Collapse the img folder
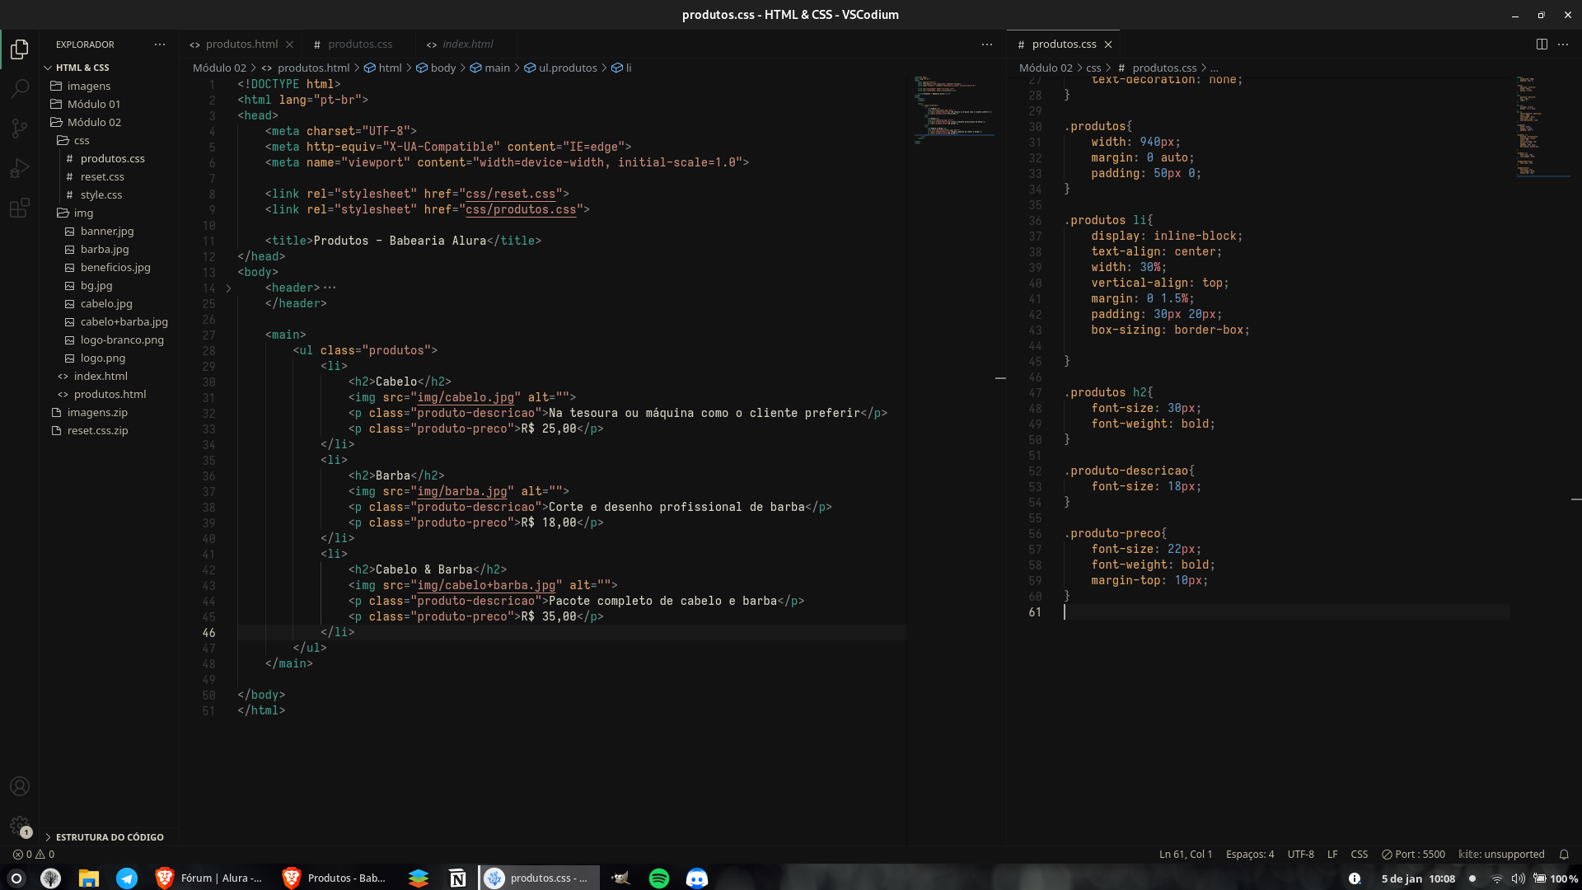1582x890 pixels. pos(83,213)
